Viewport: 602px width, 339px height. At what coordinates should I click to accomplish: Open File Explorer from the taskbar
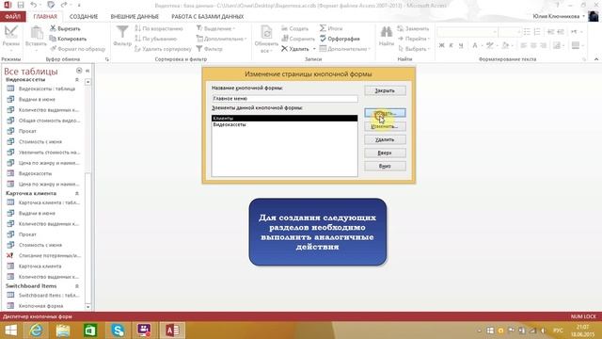pos(63,330)
